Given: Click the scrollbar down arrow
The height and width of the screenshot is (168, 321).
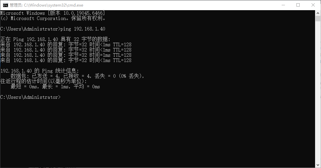Looking at the screenshot, I should (x=318, y=165).
